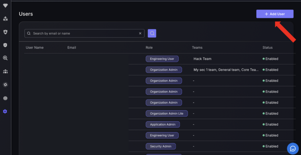Select the shield with lock sidebar icon
The image size is (301, 155).
coord(5,32)
